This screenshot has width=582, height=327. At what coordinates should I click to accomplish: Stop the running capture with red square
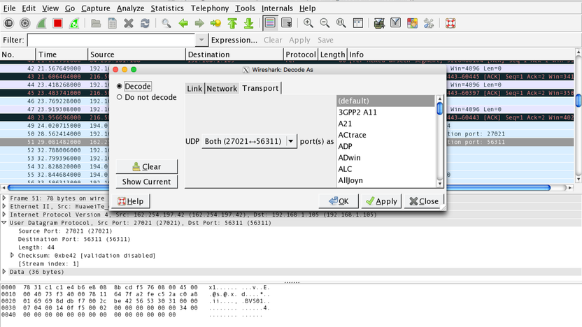pos(57,23)
